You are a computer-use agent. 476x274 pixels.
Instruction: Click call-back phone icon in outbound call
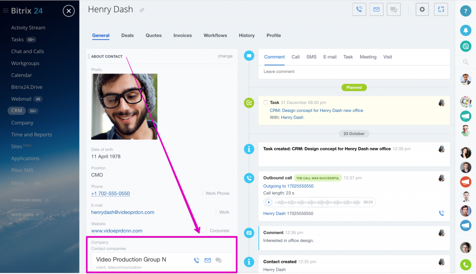click(x=442, y=213)
